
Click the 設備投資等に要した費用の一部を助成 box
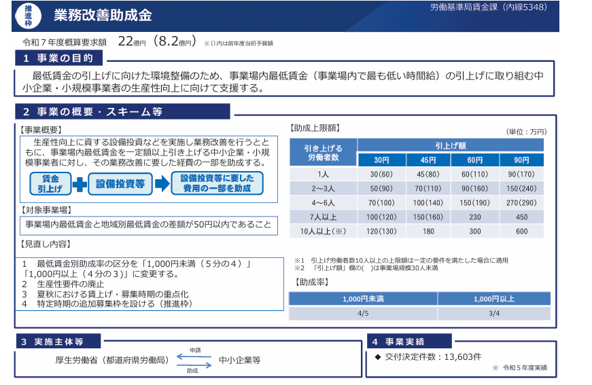pyautogui.click(x=217, y=184)
